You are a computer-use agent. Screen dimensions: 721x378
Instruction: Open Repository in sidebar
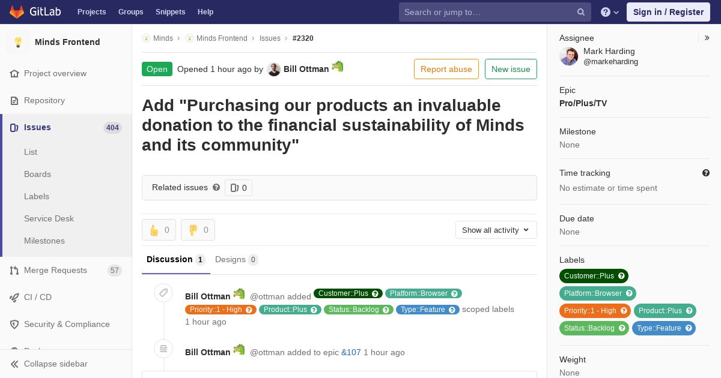pos(44,100)
